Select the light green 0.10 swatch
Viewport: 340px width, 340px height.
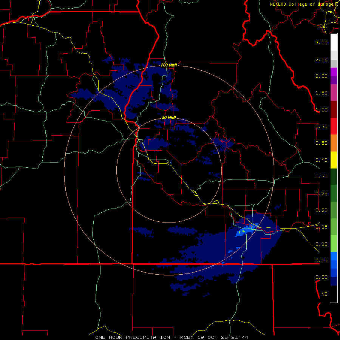[334, 244]
